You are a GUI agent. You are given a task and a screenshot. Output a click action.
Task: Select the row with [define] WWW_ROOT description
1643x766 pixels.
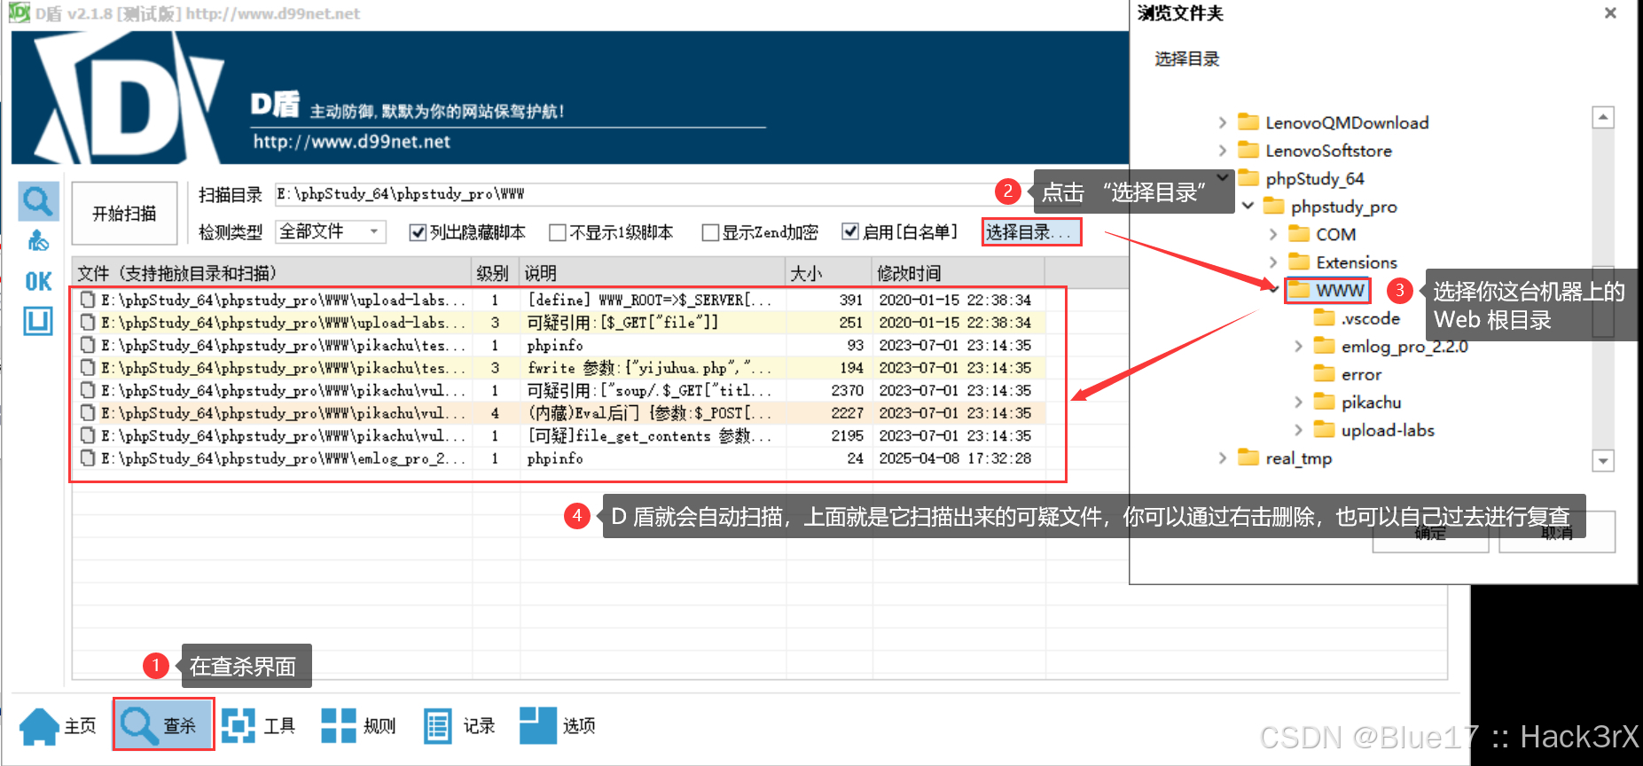(559, 300)
